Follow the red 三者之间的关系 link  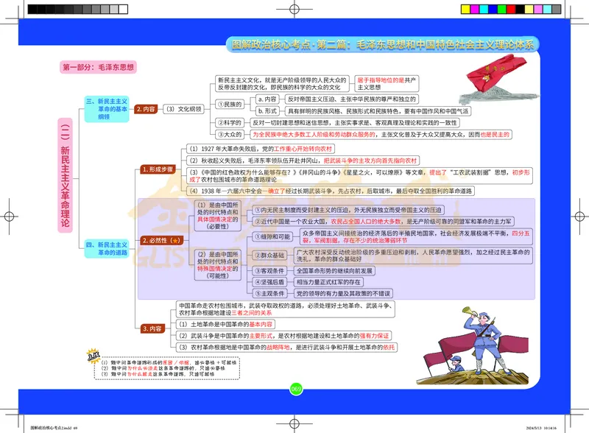(x=252, y=314)
